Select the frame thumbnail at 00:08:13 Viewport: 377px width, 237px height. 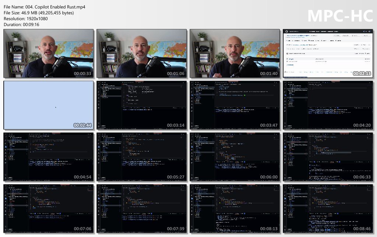pyautogui.click(x=235, y=209)
